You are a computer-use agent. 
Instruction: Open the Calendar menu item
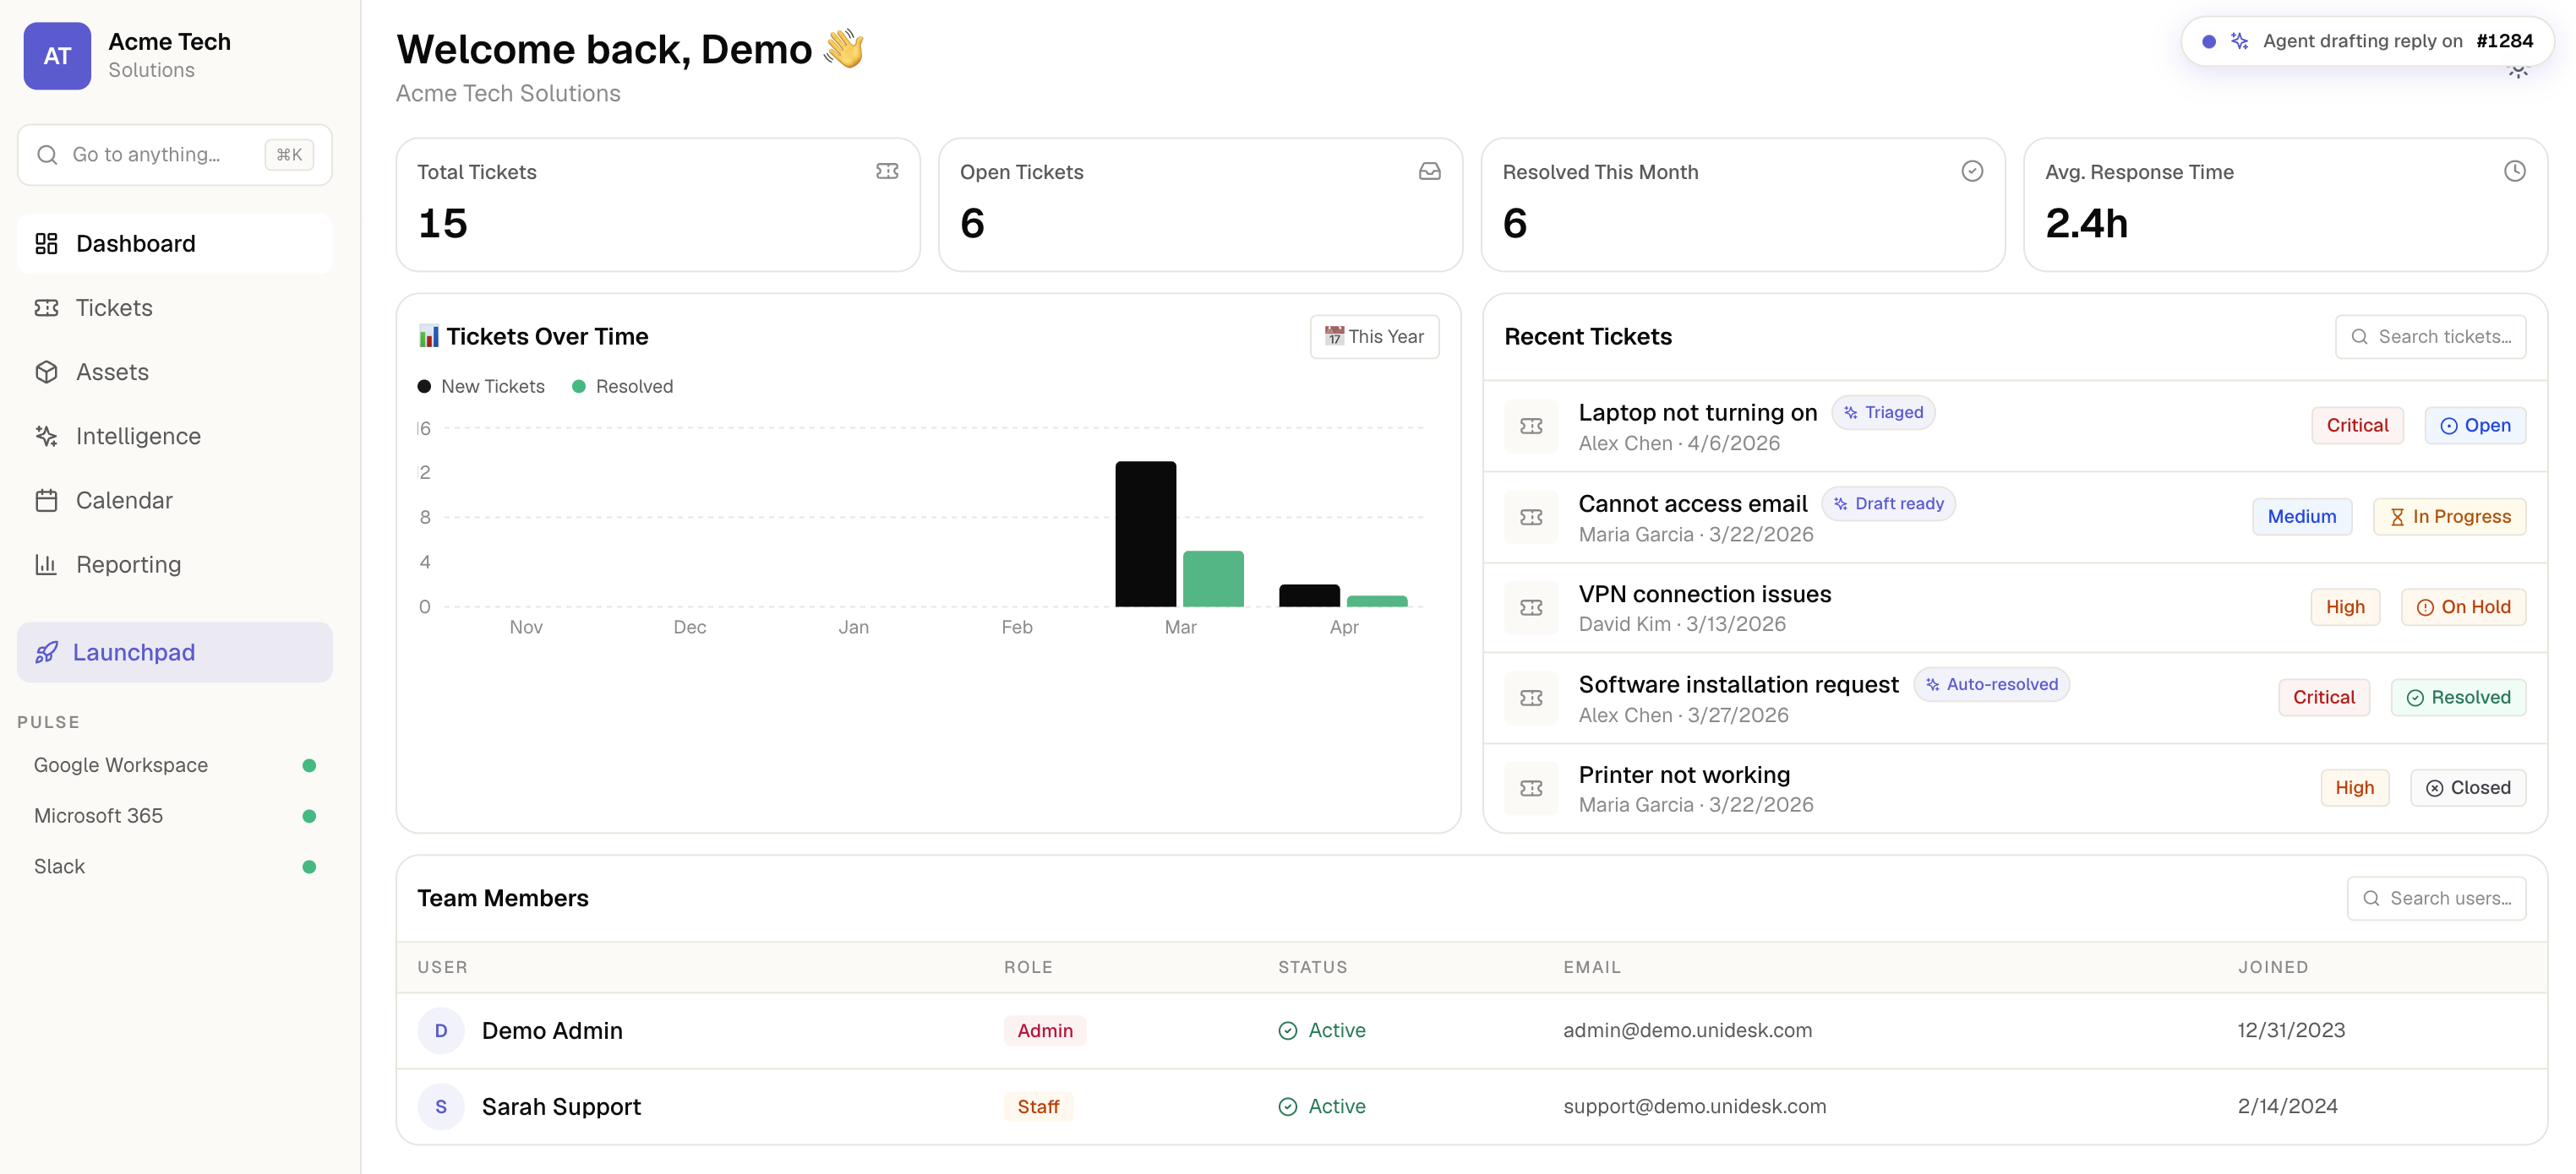(175, 501)
